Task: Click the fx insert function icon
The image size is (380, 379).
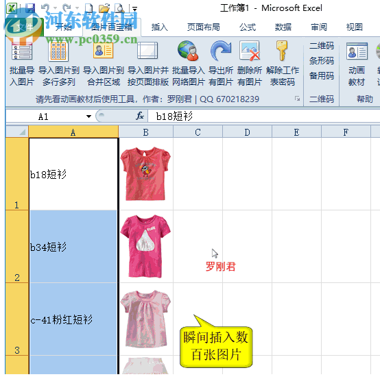Action: tap(140, 116)
